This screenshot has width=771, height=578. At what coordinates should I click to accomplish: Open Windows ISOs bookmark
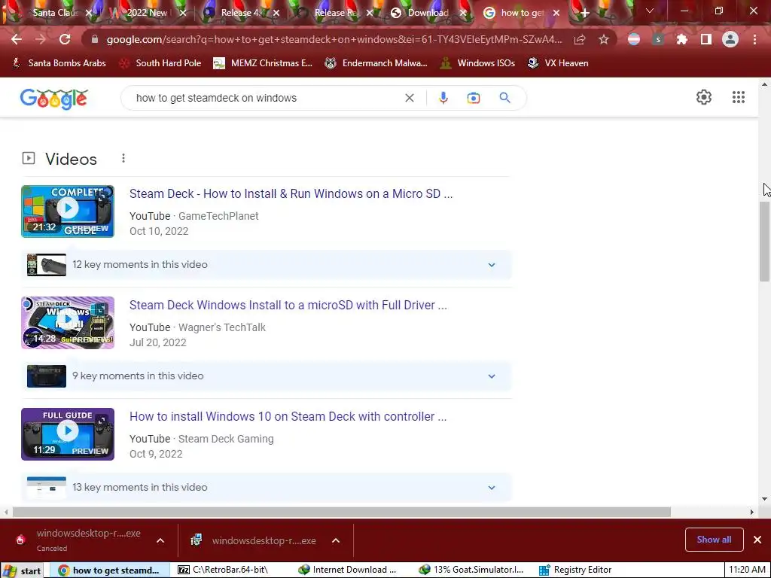tap(477, 63)
